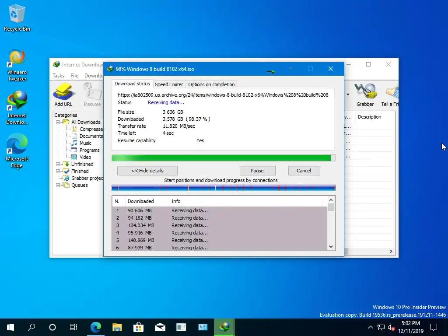This screenshot has height=336, width=448.
Task: Click the Music category note icon
Action: tap(74, 143)
